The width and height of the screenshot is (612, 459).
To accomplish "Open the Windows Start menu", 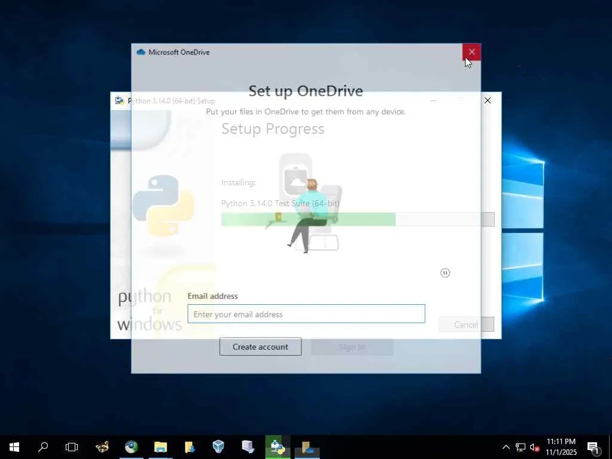I will 14,447.
